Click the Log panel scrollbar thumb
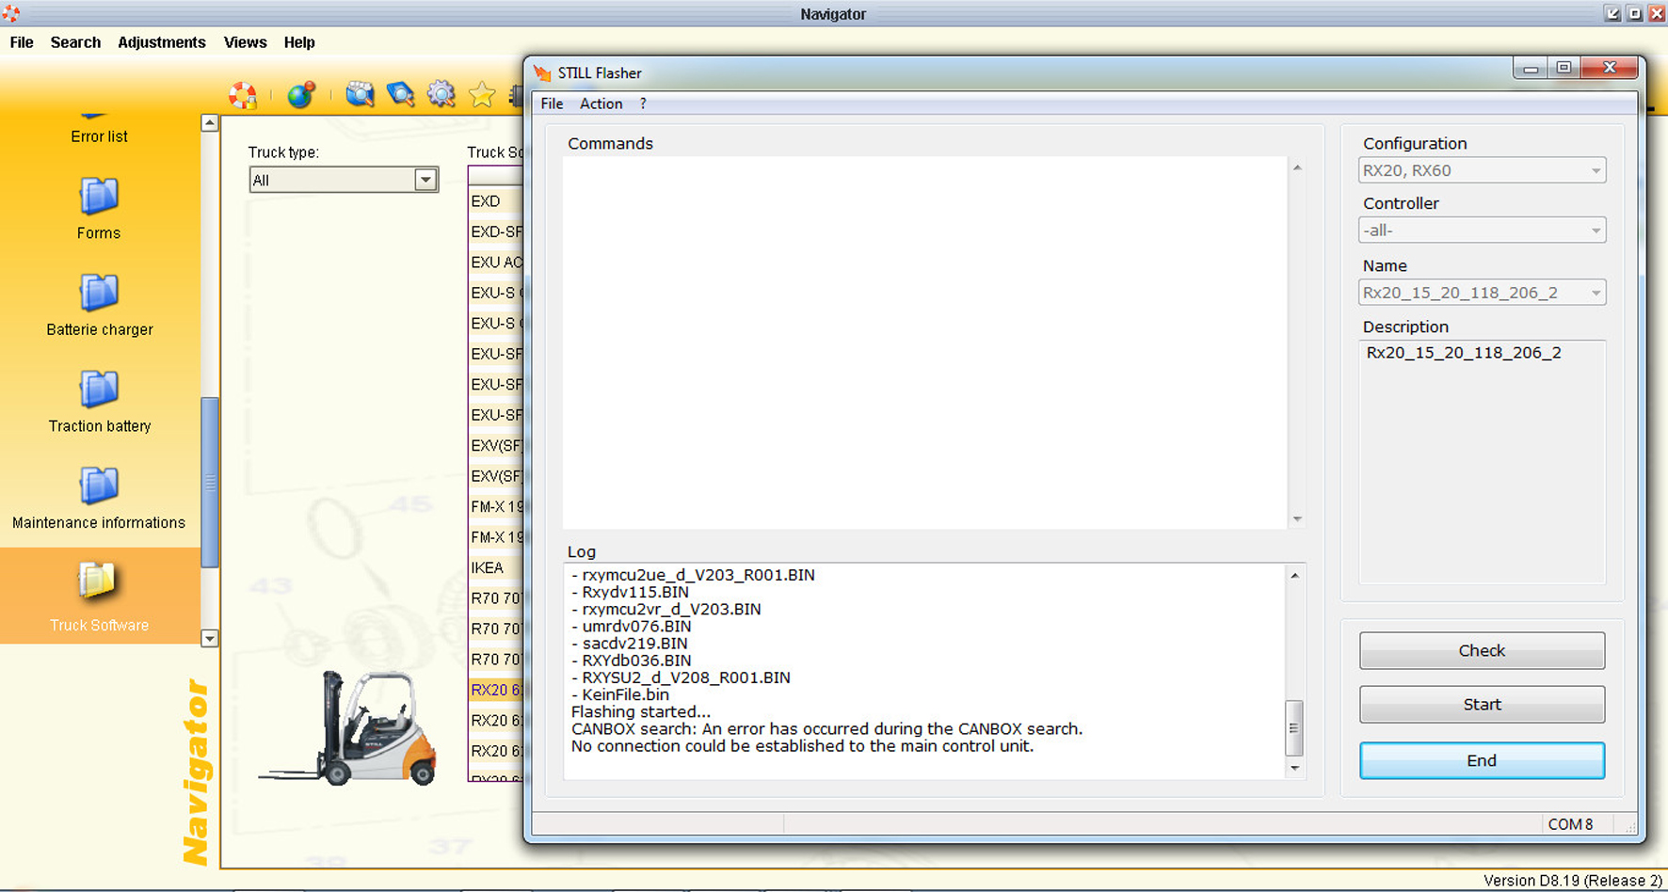Viewport: 1668px width, 892px height. (x=1294, y=727)
